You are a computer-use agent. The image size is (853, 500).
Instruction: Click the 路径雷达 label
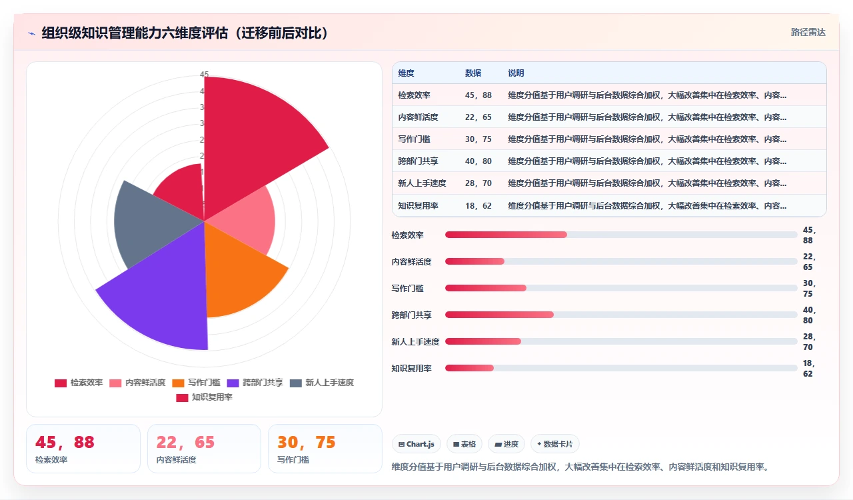pos(808,32)
